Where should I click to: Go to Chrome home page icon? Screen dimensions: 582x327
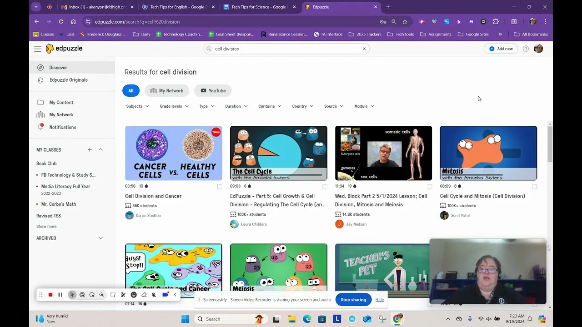[73, 21]
